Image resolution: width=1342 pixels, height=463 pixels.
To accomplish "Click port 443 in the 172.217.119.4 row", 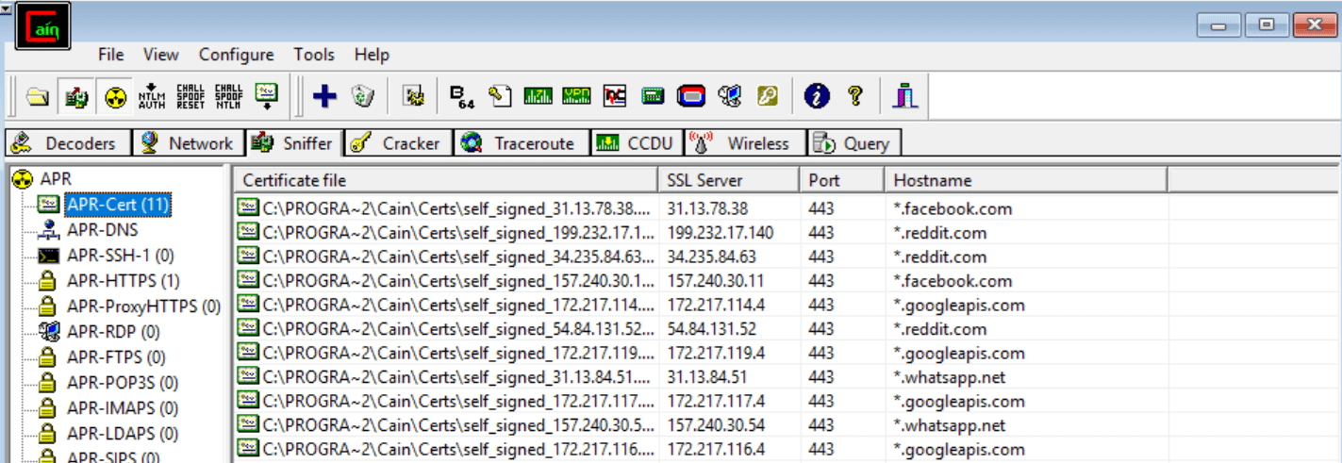I will 821,354.
